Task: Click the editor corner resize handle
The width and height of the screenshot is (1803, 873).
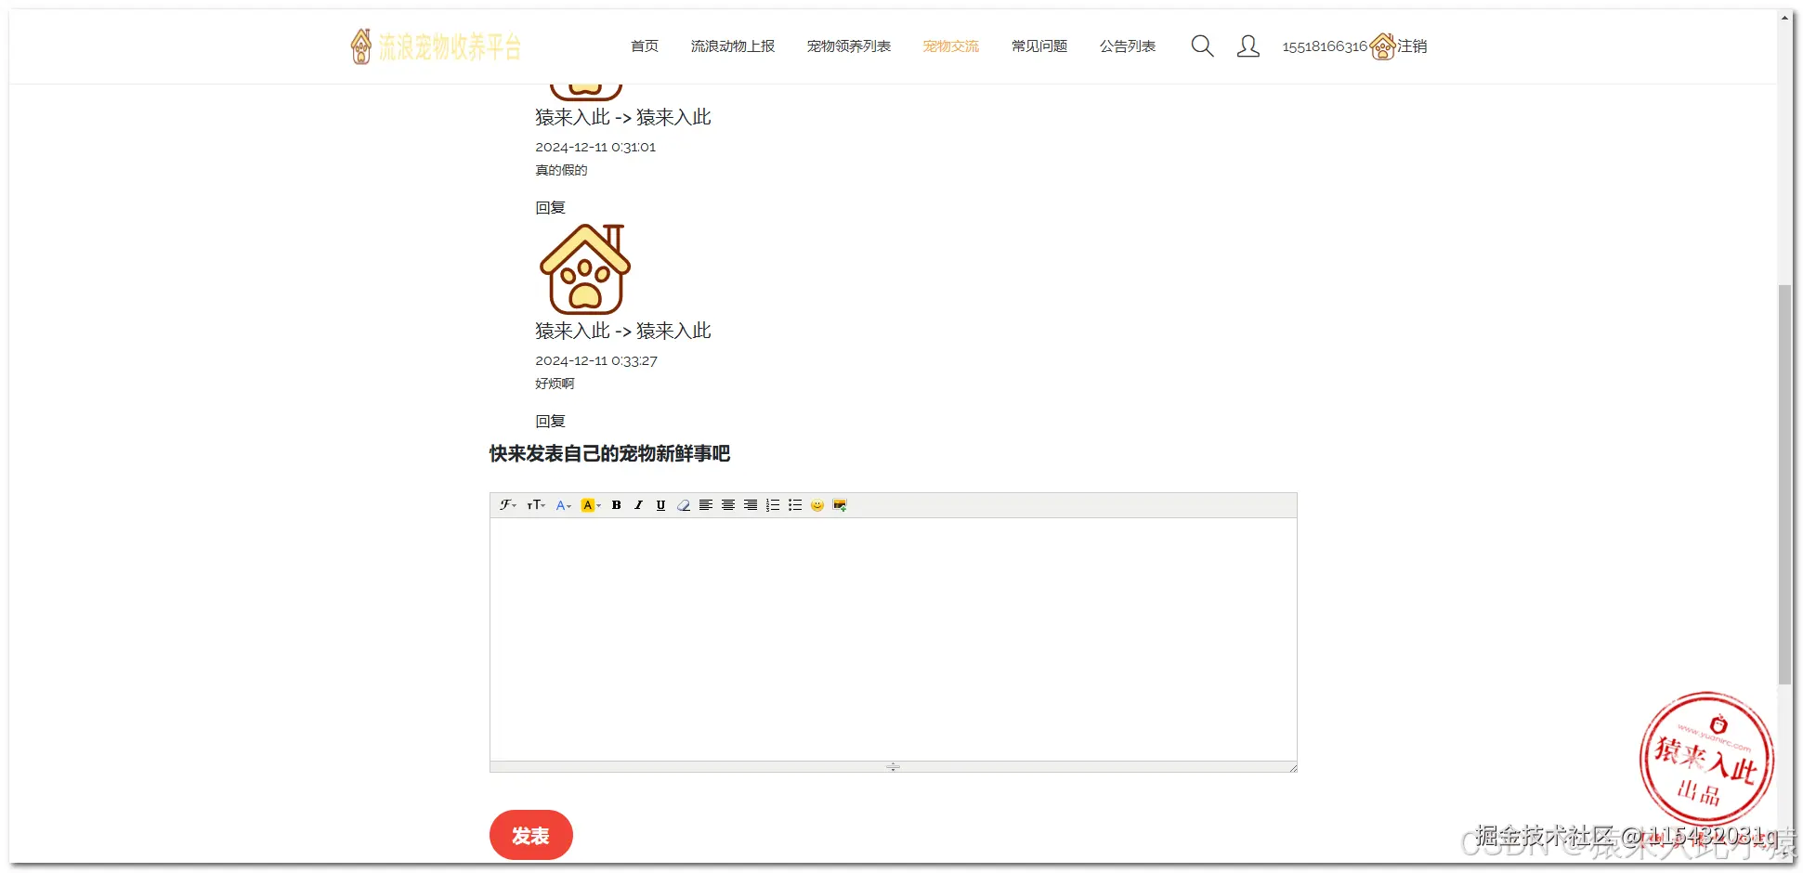Action: coord(1292,767)
